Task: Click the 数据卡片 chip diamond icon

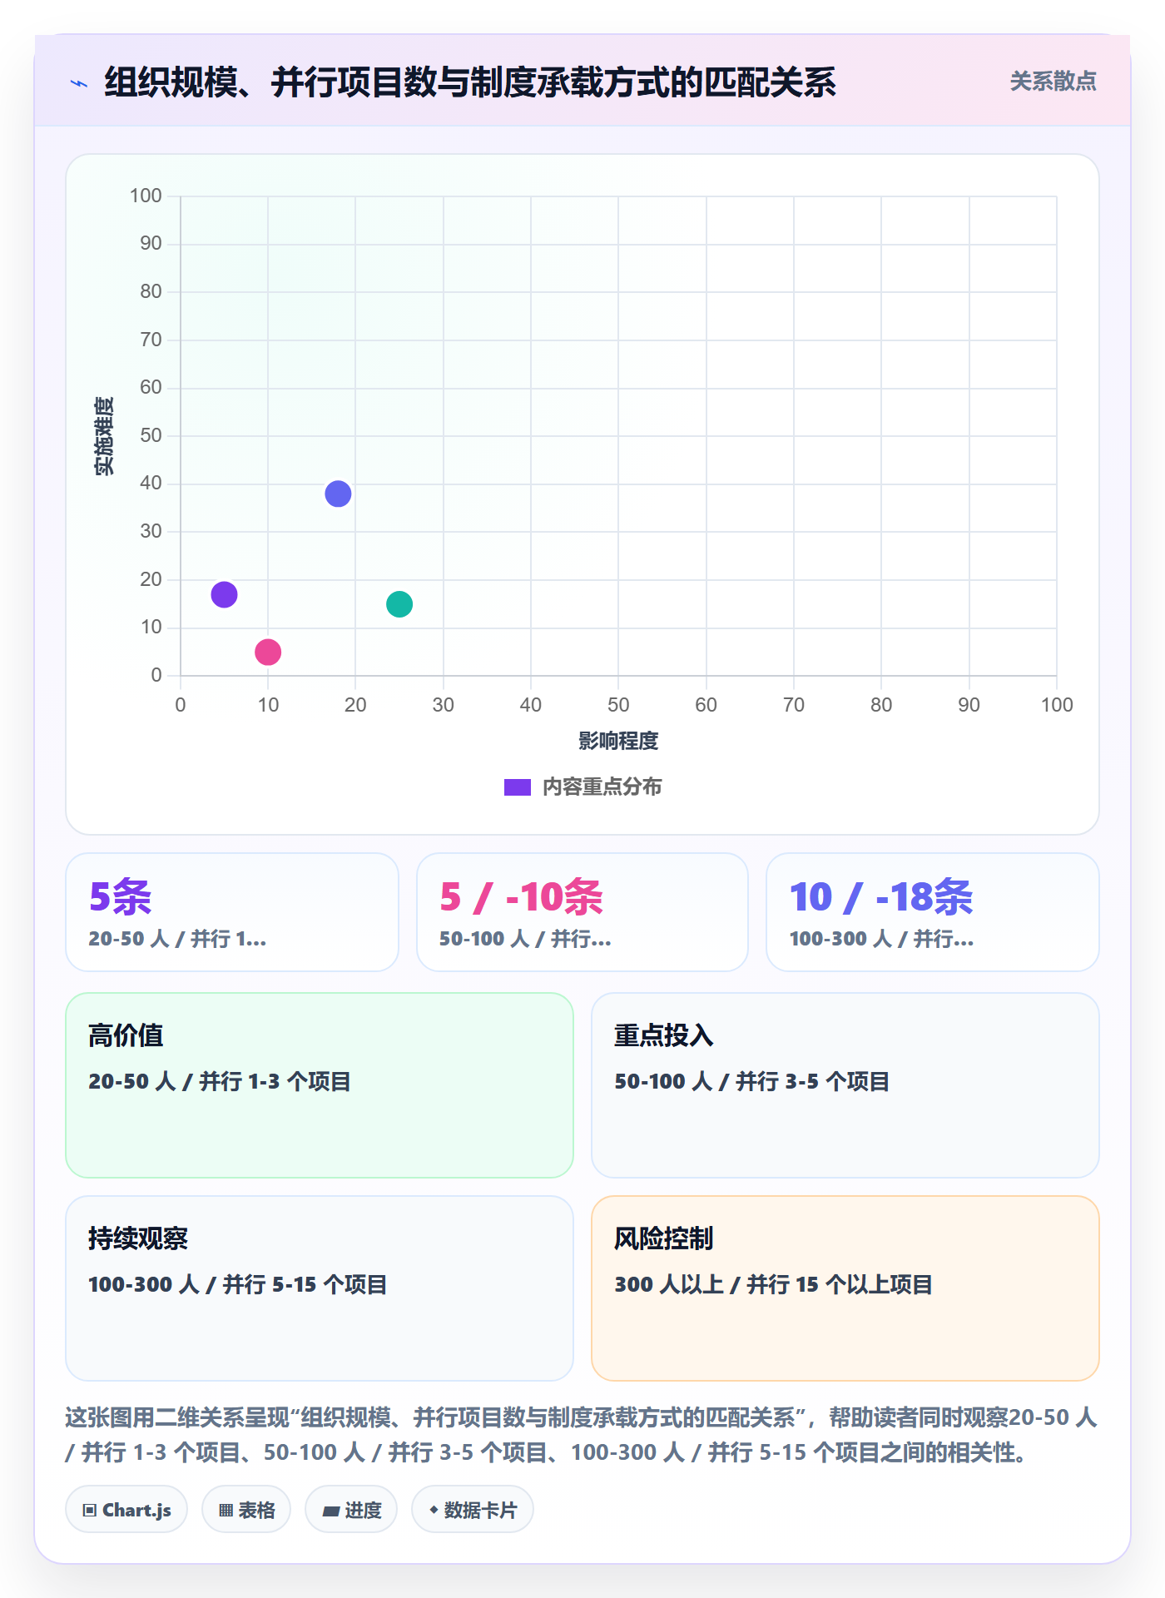Action: tap(434, 1510)
